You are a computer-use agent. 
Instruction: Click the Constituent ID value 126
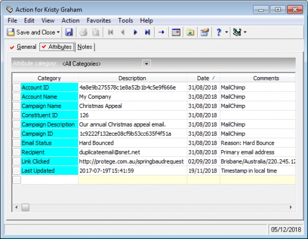coord(132,115)
